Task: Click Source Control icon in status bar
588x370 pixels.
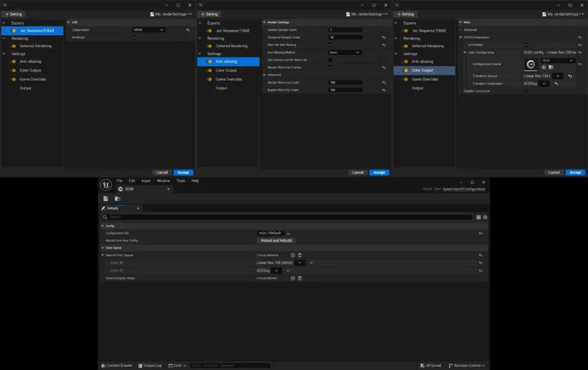Action: (451, 366)
